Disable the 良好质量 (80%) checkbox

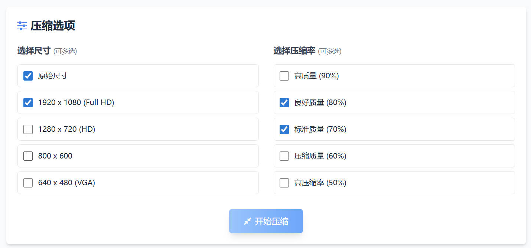(284, 103)
